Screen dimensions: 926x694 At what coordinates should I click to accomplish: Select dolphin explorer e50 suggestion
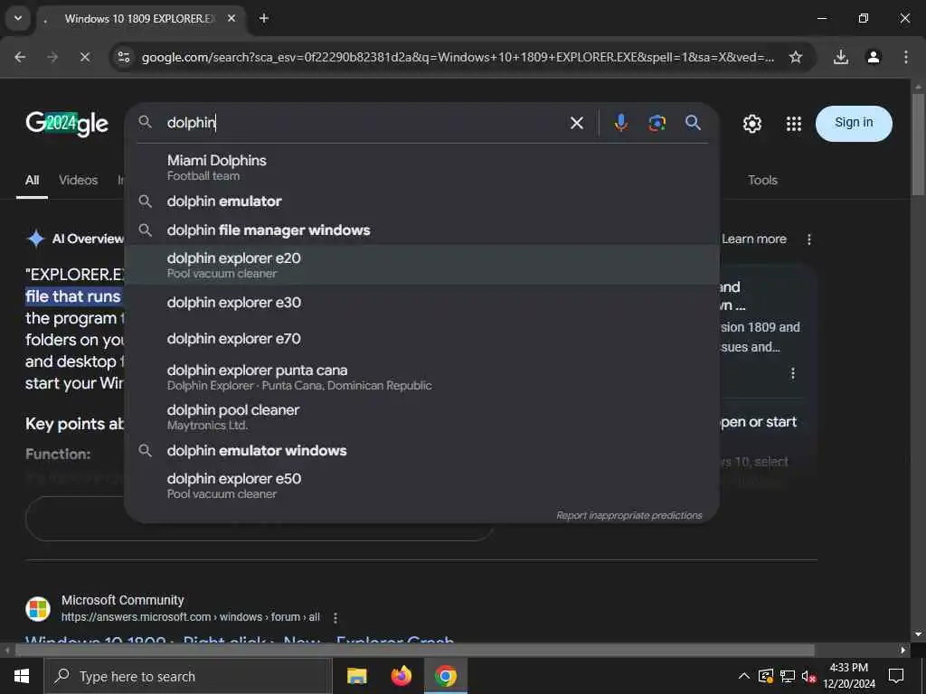(x=421, y=485)
